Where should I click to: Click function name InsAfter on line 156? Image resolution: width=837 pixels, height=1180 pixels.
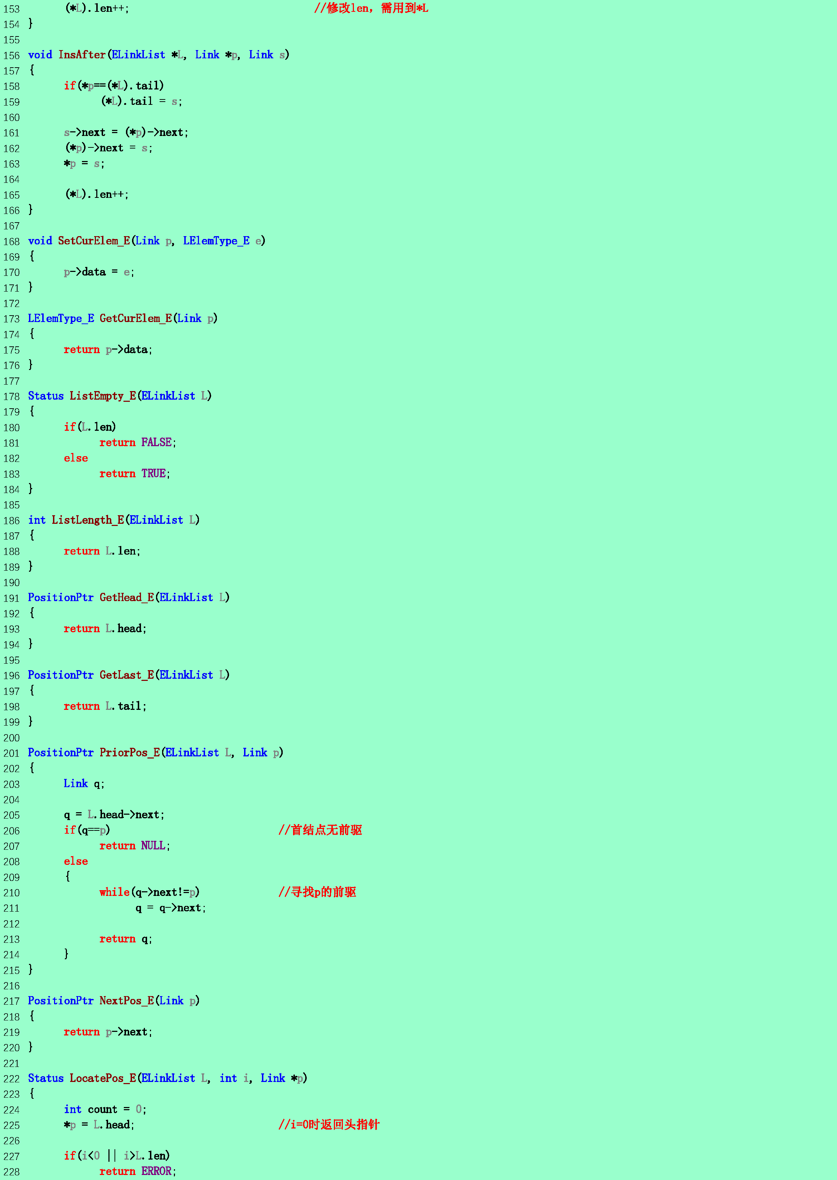point(82,55)
